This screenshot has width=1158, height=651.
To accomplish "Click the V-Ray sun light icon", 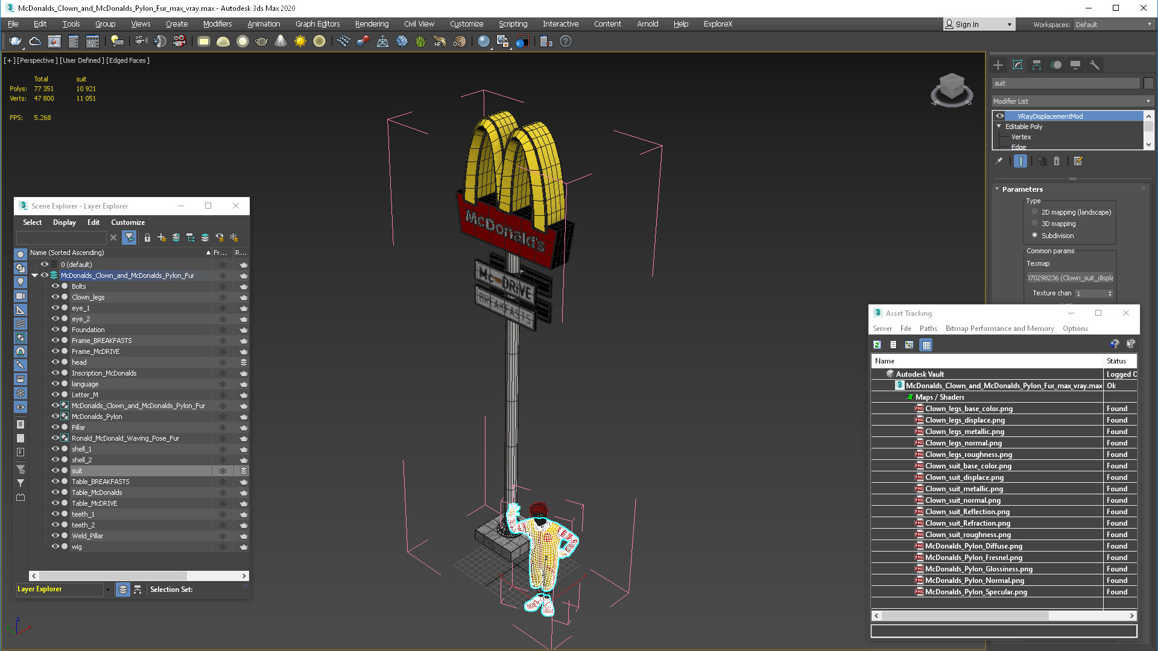I will [x=300, y=42].
